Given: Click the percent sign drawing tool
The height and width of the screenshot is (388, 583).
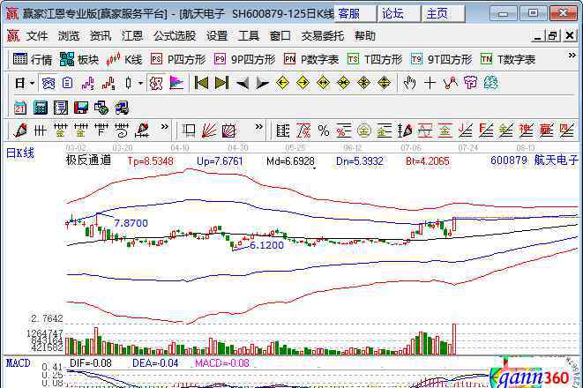Looking at the screenshot, I should (x=324, y=131).
